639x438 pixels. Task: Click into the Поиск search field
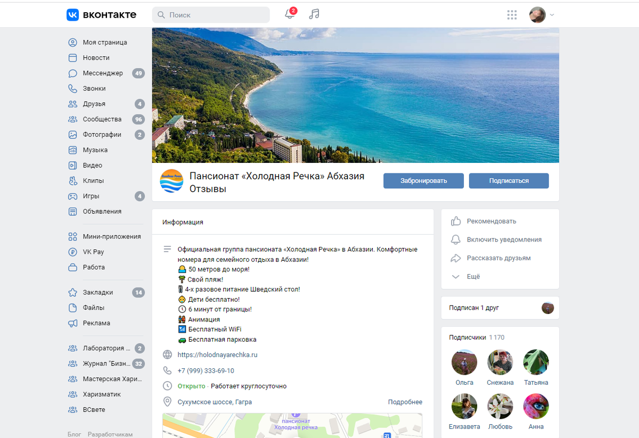211,15
